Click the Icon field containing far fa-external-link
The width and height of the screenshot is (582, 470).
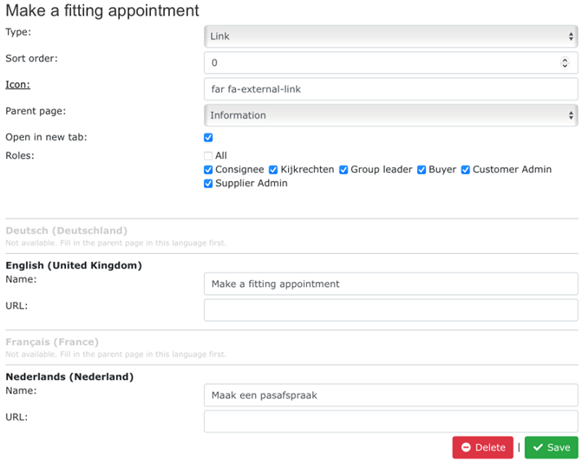[x=390, y=88]
